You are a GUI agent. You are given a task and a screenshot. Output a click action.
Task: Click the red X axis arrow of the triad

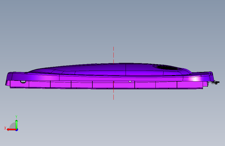[x=11, y=130]
